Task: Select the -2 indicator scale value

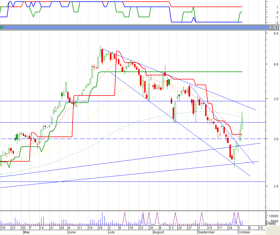Action: click(x=277, y=22)
